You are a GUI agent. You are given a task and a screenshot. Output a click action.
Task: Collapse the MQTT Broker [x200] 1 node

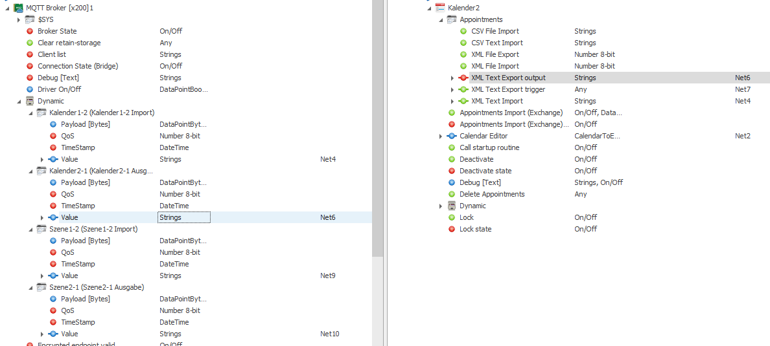(x=7, y=8)
